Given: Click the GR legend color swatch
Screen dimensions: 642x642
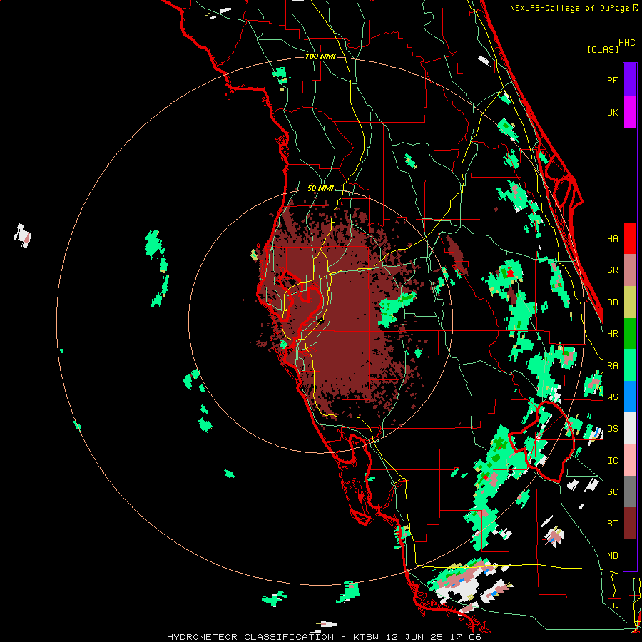Looking at the screenshot, I should 630,270.
